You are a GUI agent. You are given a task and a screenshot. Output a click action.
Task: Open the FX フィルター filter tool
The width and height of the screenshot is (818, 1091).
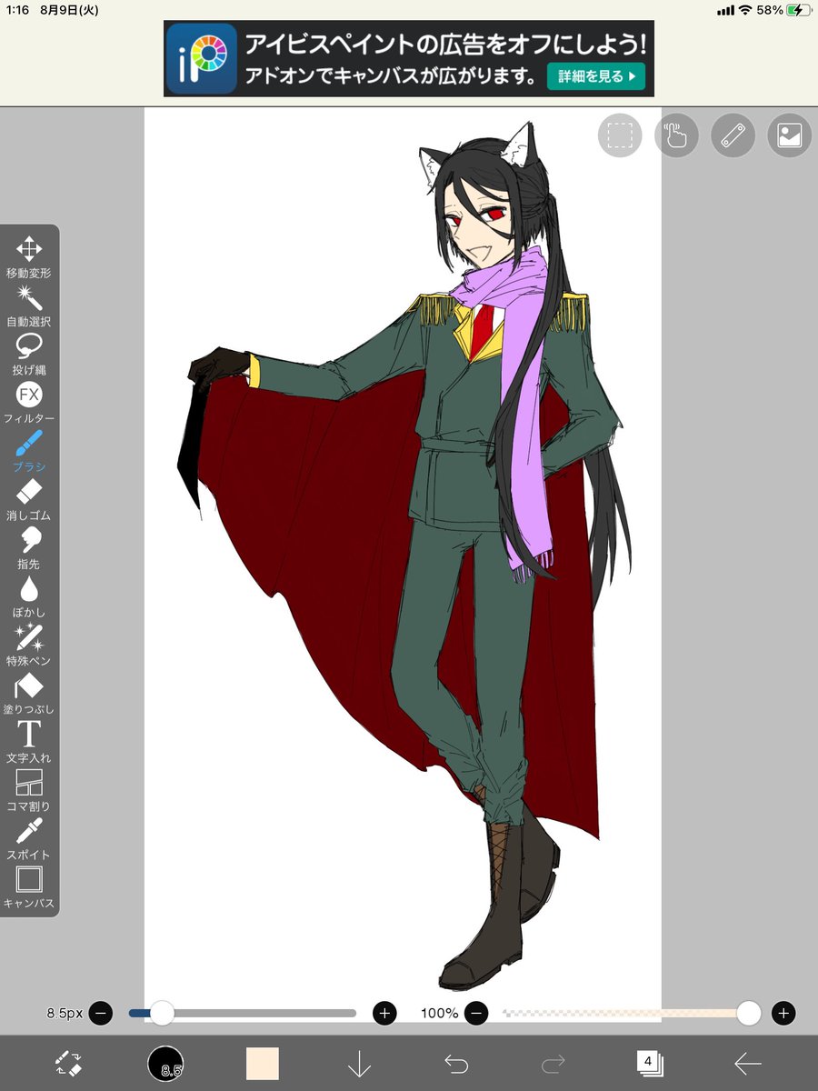(29, 403)
